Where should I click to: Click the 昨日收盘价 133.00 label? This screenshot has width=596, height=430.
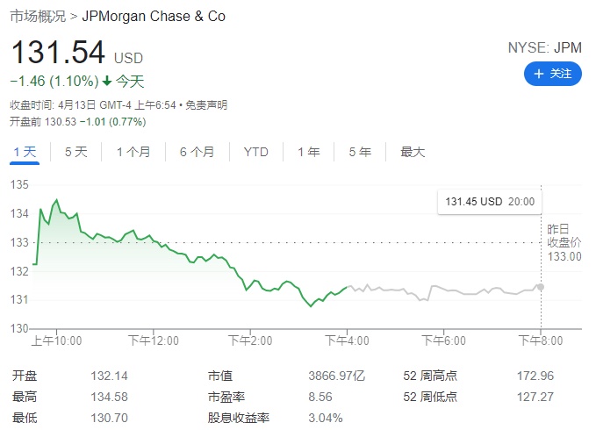point(564,242)
